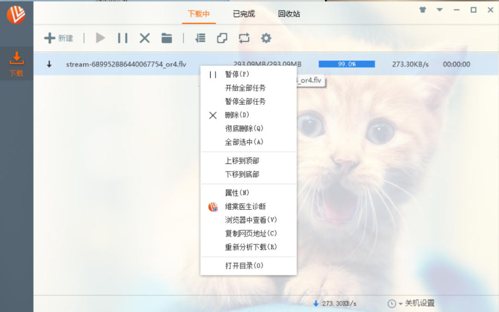This screenshot has width=499, height=312.
Task: Open download folder from toolbar folder icon
Action: click(x=166, y=38)
